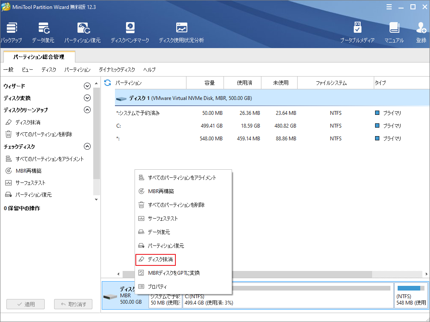Choose すべてのパーティションを削除 in sidebar

pos(39,134)
